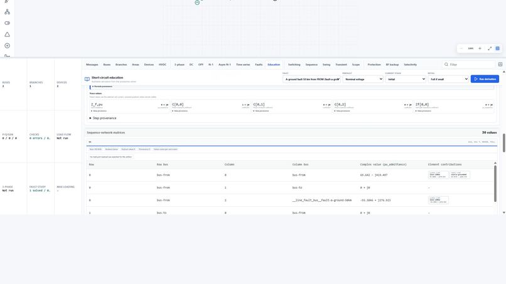Click the results panel vertical scrollbar
The image size is (506, 284).
[503, 143]
